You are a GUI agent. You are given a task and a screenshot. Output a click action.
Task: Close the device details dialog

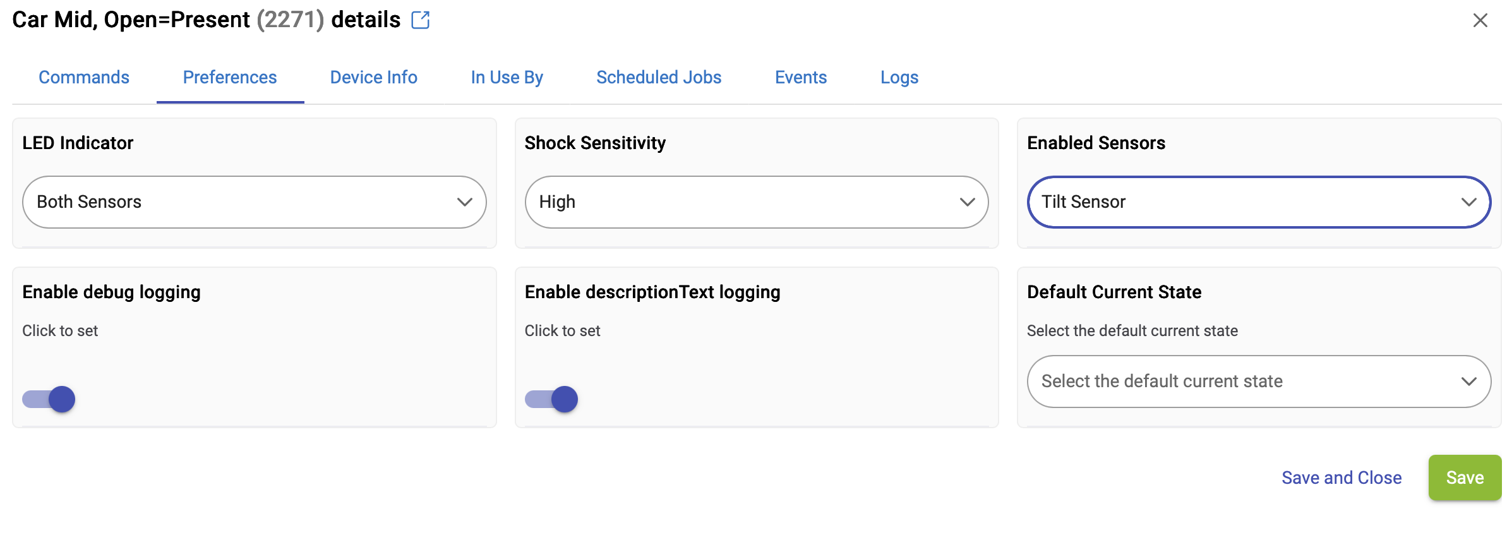click(x=1480, y=20)
